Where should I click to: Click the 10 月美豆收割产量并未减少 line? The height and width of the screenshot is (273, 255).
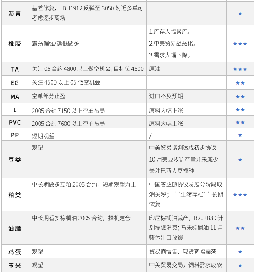tap(184, 159)
